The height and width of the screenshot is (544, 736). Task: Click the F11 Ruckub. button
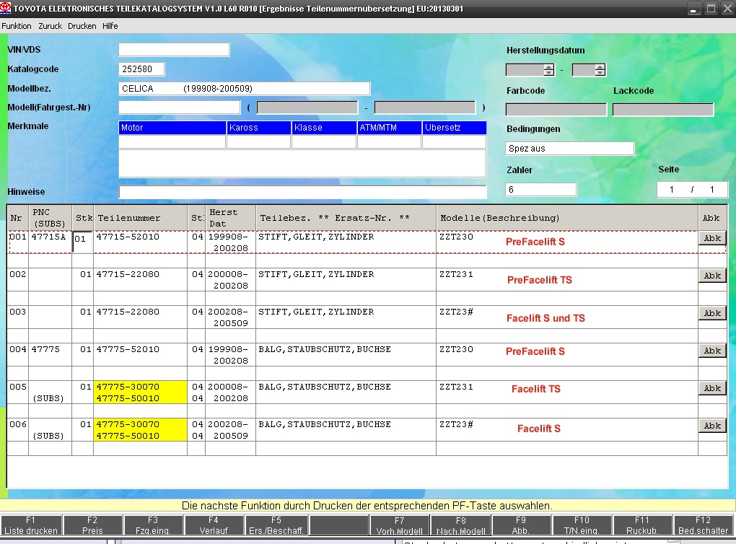pos(642,525)
